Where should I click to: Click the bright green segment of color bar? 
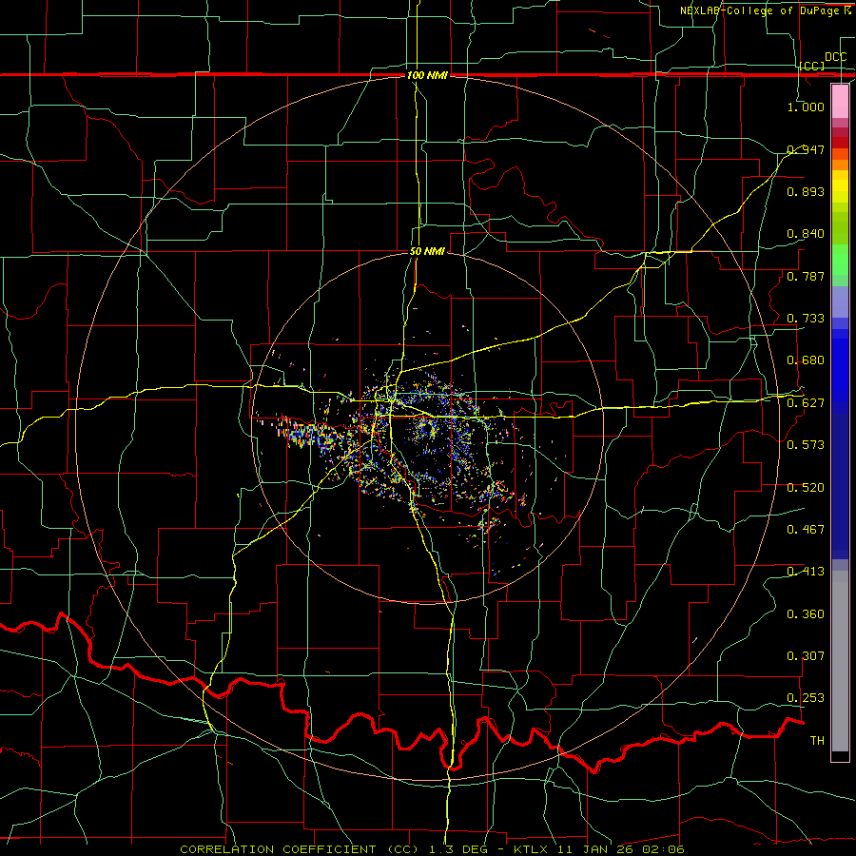point(840,260)
